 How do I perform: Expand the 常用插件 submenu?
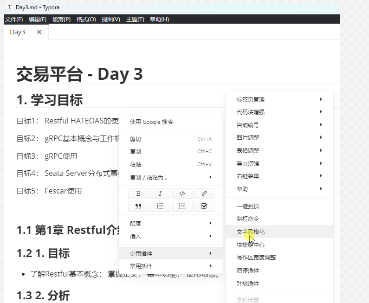point(171,266)
